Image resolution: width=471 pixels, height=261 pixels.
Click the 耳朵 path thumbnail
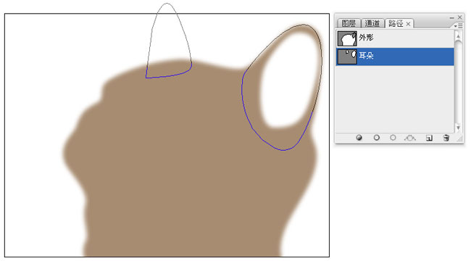(347, 57)
